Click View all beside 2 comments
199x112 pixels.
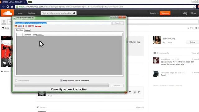195,53
